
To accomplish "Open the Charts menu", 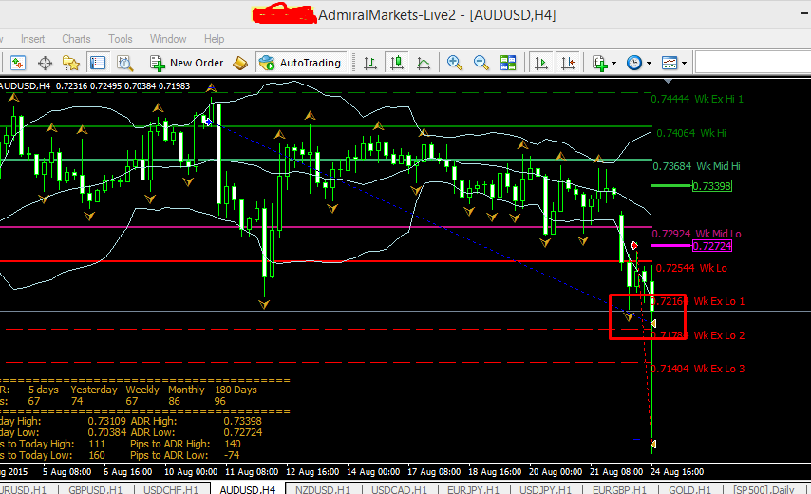I will (x=76, y=39).
